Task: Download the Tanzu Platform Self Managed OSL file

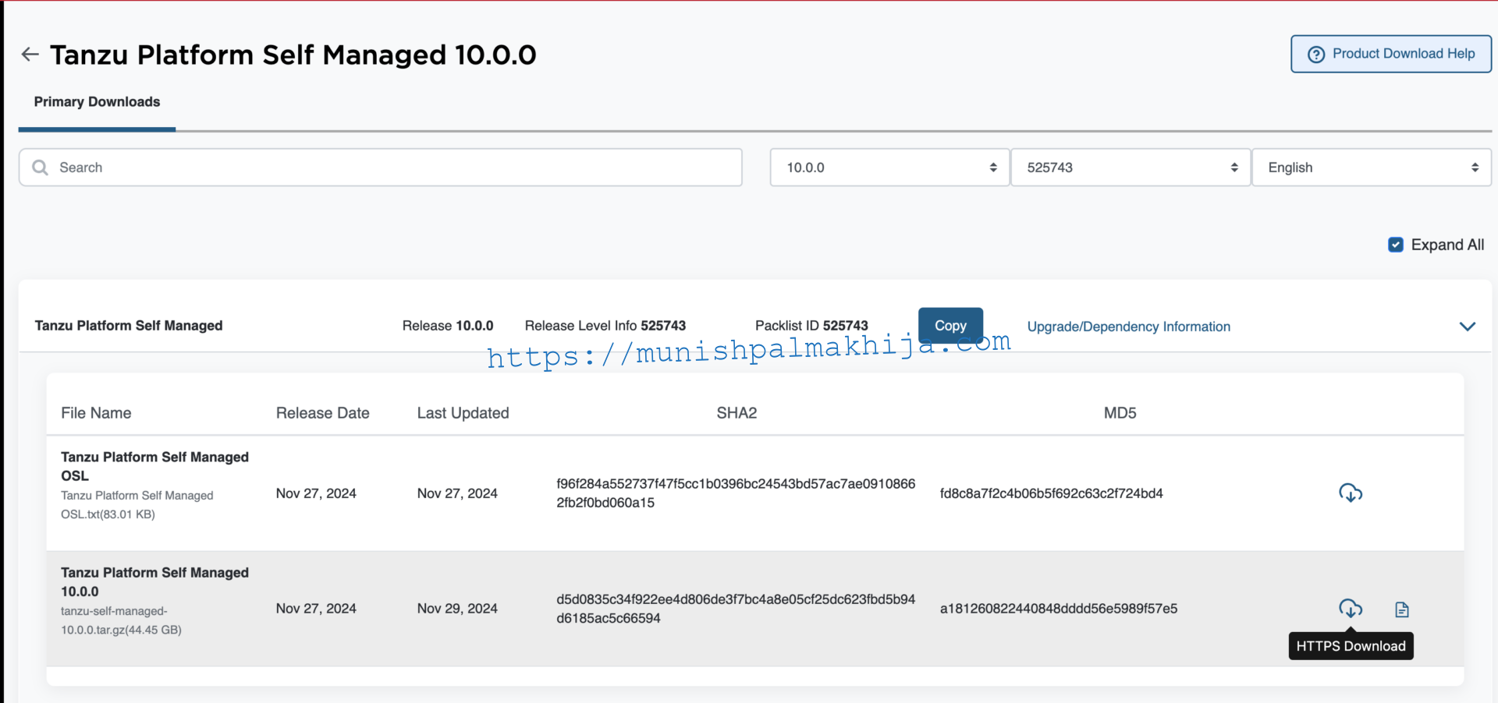Action: coord(1351,493)
